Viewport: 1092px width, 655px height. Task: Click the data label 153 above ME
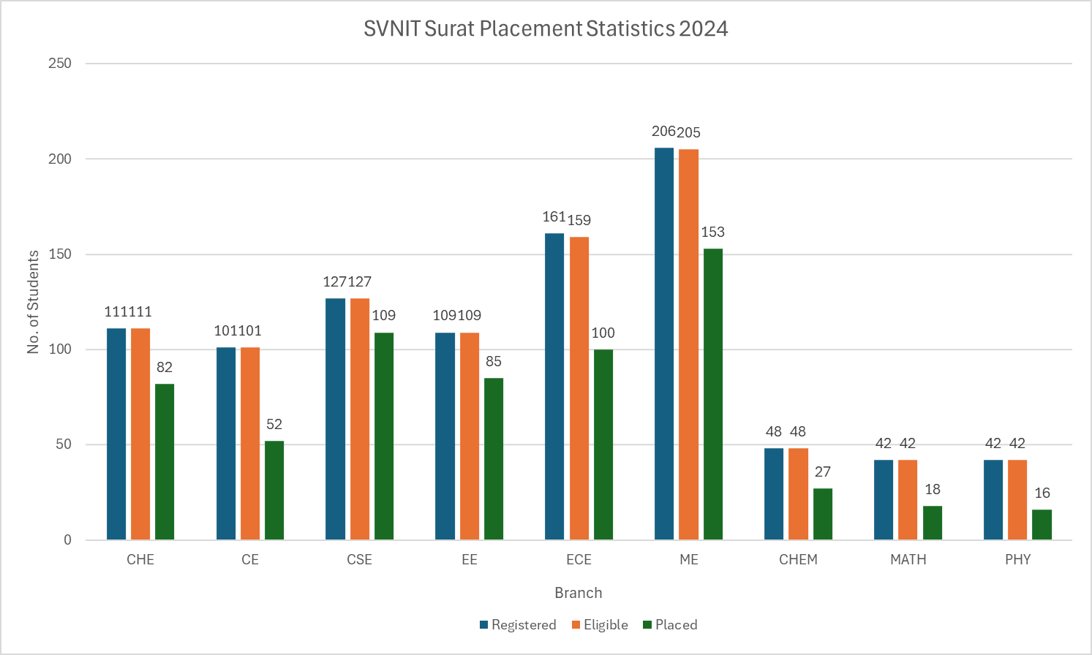coord(713,232)
